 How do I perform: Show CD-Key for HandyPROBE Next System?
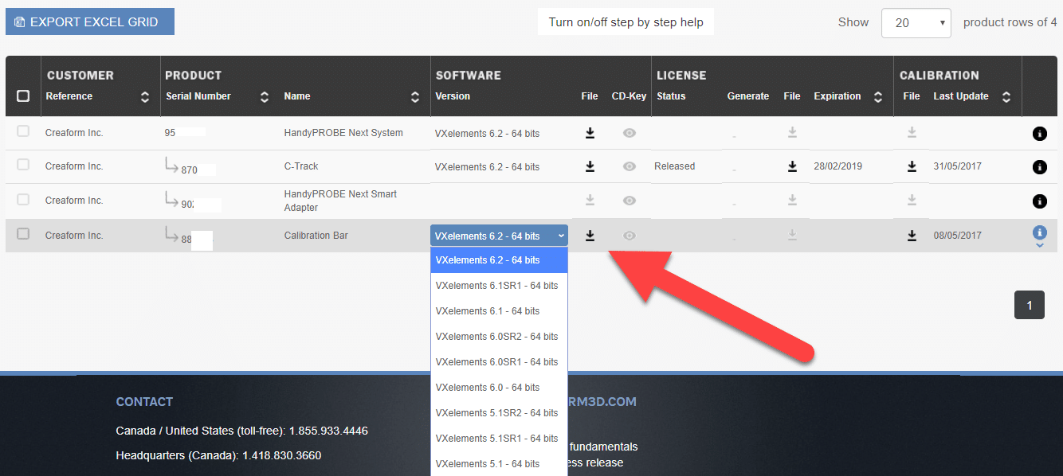[630, 133]
